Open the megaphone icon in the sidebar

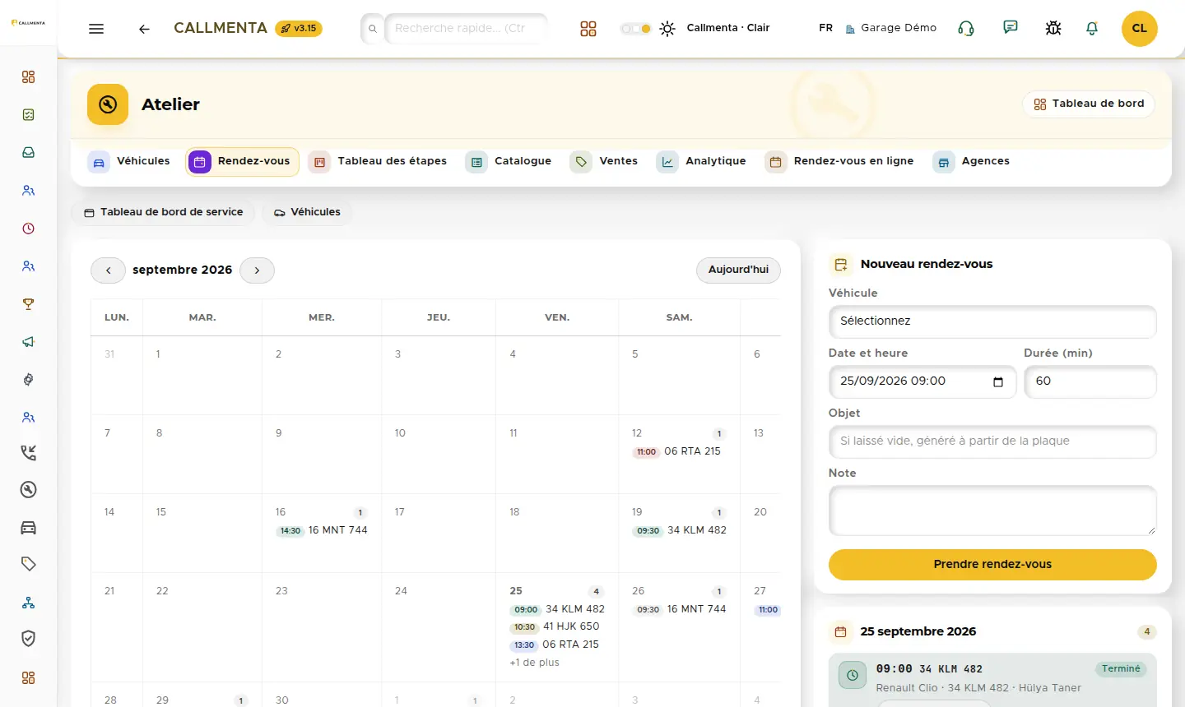[29, 342]
